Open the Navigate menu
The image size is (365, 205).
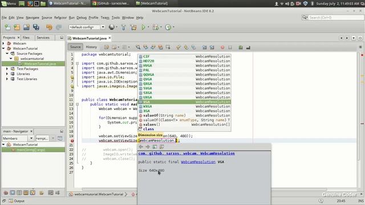(x=33, y=18)
